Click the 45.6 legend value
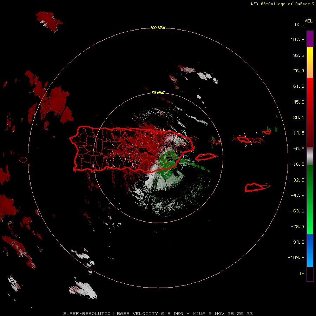The image size is (316, 316). click(x=299, y=102)
